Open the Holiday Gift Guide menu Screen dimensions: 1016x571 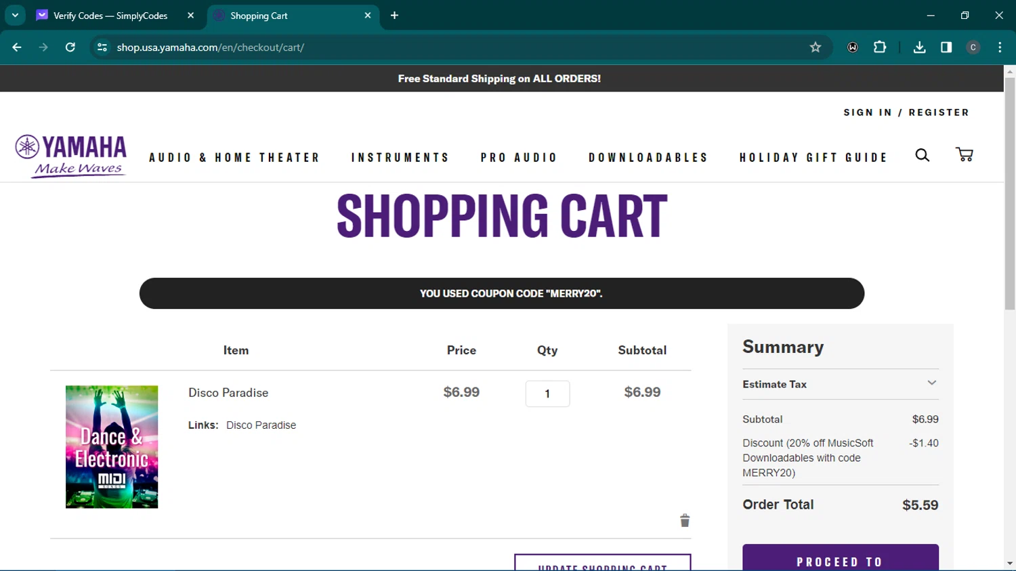coord(813,158)
